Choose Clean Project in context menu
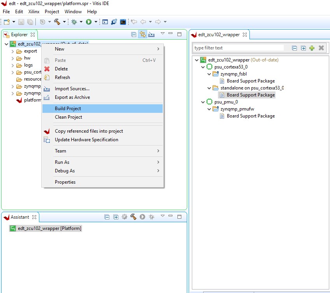 click(x=102, y=117)
